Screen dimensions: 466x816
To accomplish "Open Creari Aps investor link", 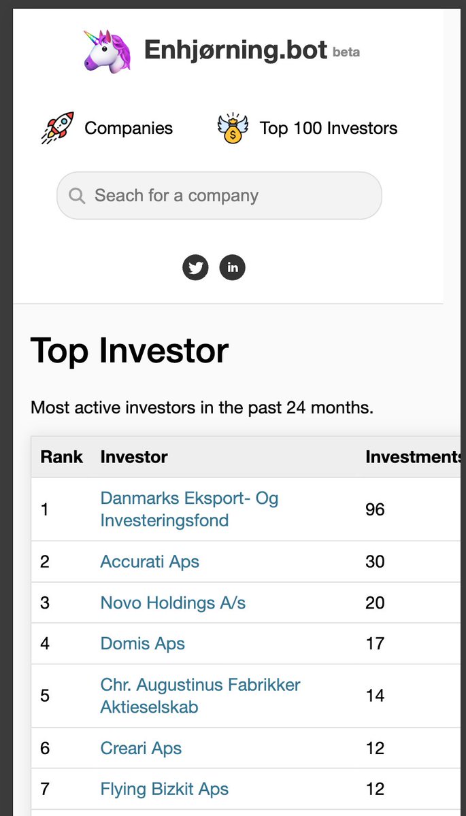I will click(x=141, y=748).
